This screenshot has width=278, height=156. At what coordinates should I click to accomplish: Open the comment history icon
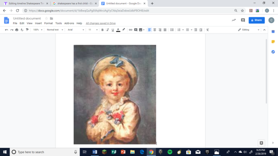pos(243,20)
